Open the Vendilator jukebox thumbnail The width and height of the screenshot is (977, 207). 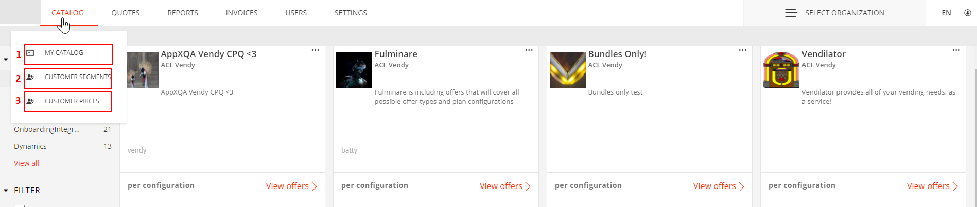pyautogui.click(x=781, y=70)
